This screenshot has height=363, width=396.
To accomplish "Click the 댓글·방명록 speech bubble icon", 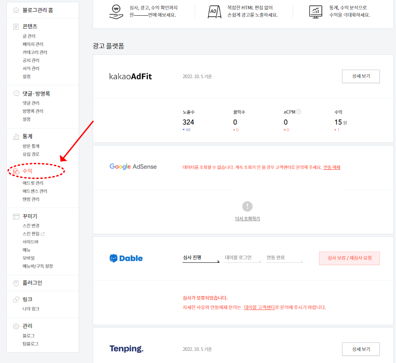I will coord(16,93).
